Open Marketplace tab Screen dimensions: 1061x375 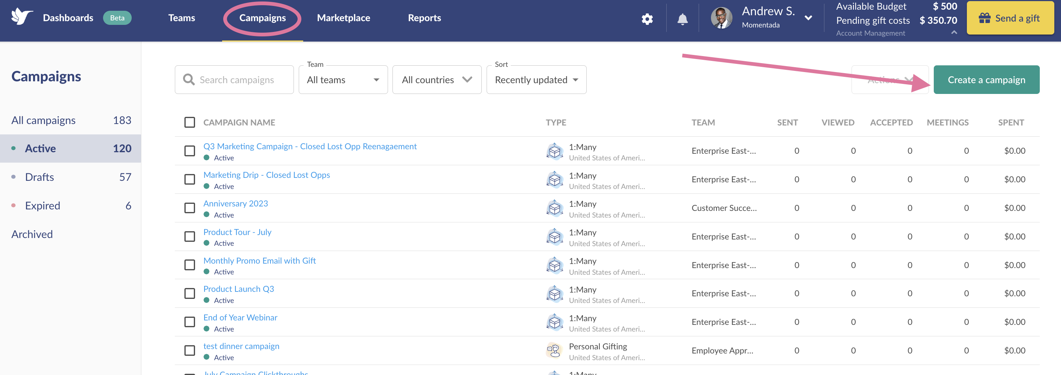pyautogui.click(x=343, y=18)
